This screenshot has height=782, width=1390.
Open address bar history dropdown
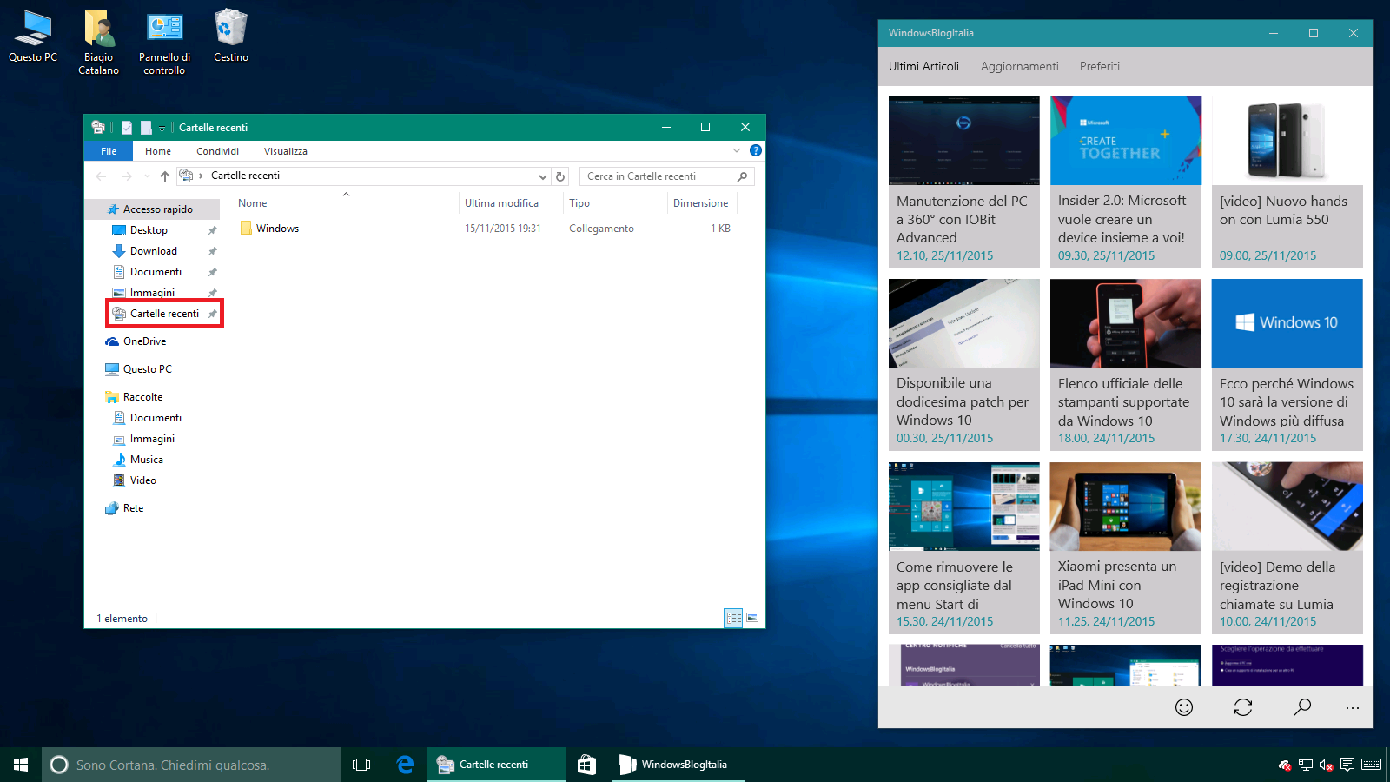(543, 176)
